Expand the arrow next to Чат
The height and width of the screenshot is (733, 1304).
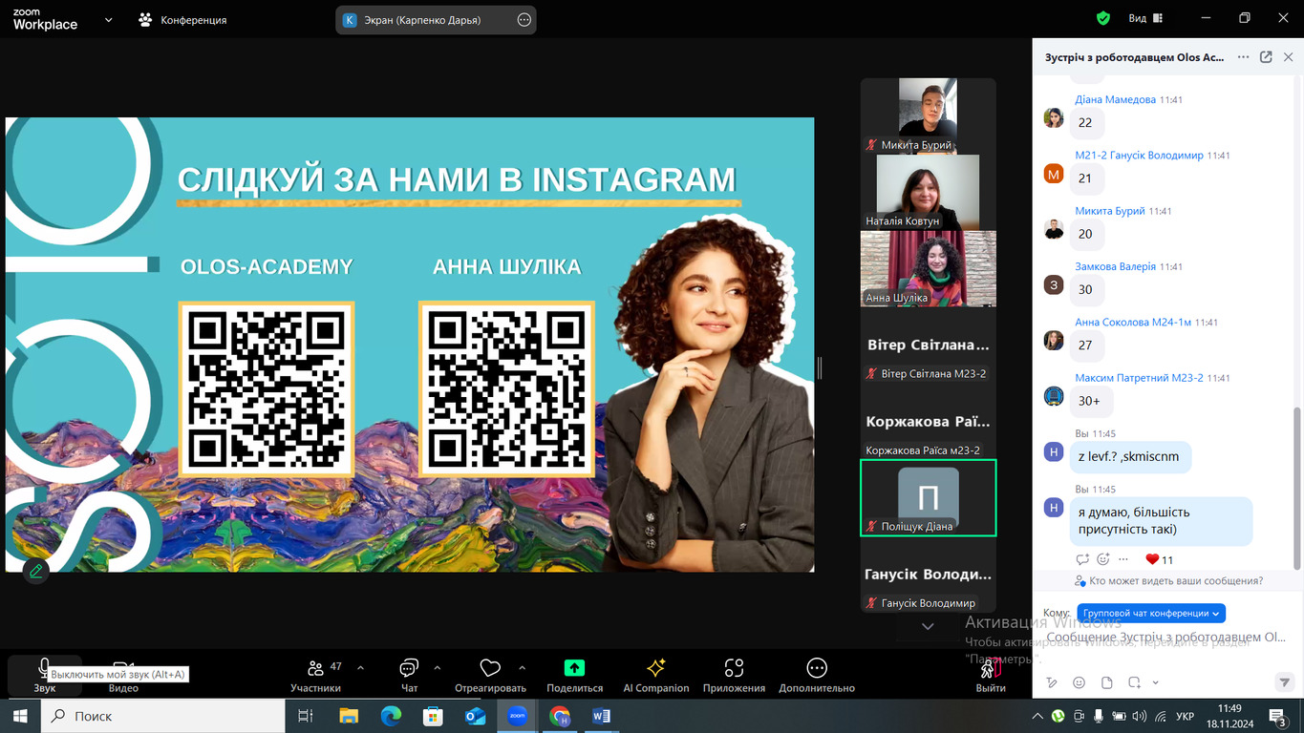pos(438,667)
